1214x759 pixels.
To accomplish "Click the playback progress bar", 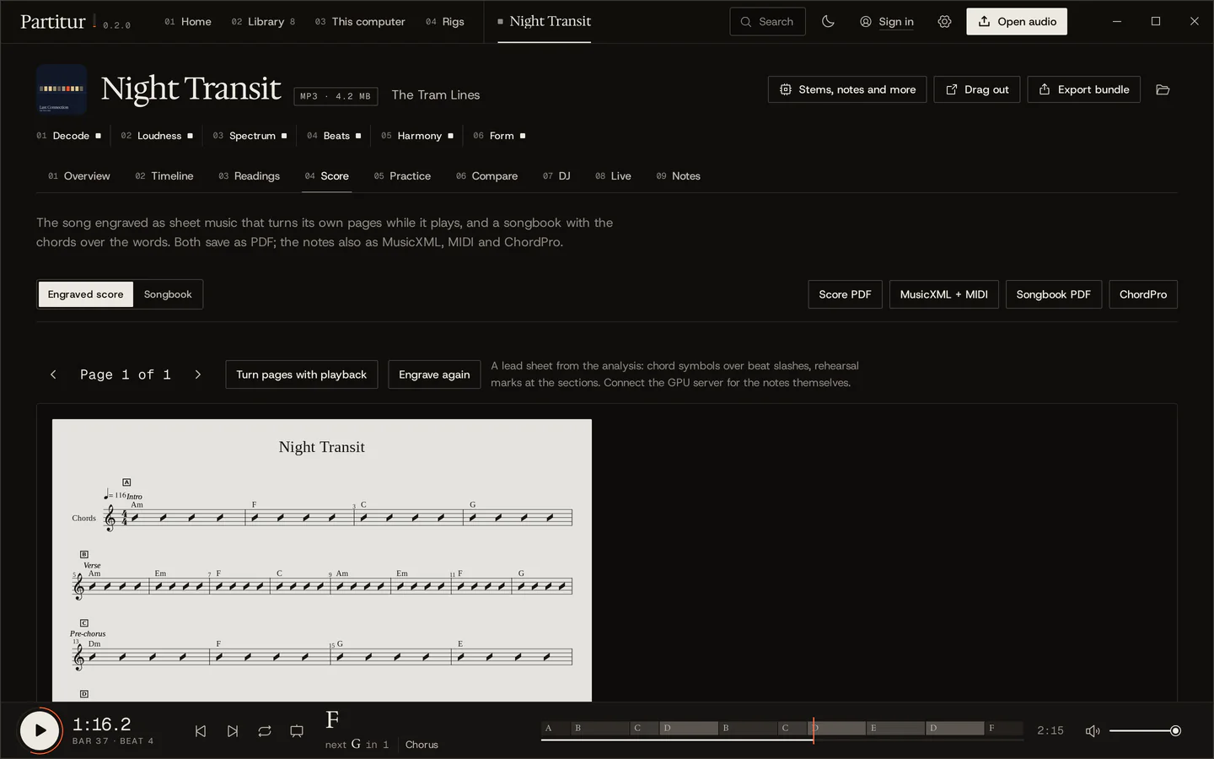I will (782, 740).
